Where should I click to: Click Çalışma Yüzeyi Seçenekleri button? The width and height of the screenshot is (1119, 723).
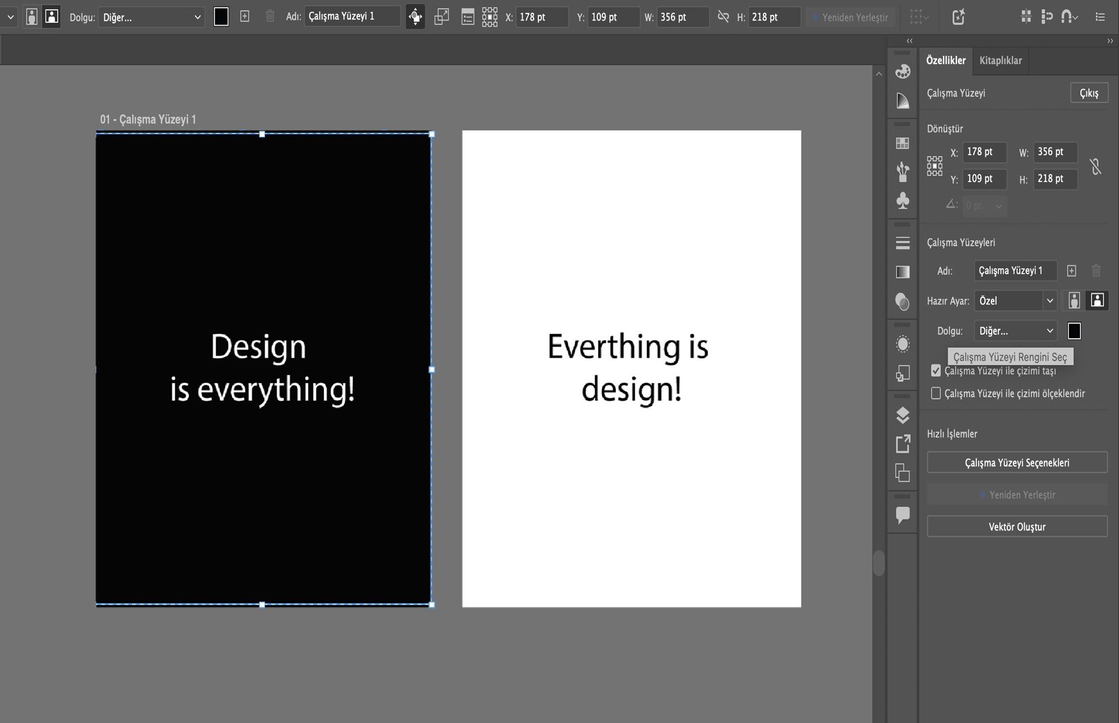tap(1016, 463)
